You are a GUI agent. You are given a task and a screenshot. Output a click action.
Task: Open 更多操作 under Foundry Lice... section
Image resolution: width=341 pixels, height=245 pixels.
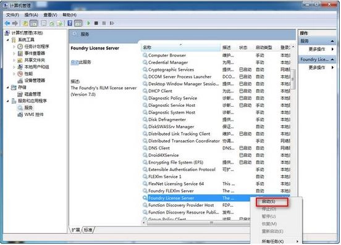click(x=317, y=67)
